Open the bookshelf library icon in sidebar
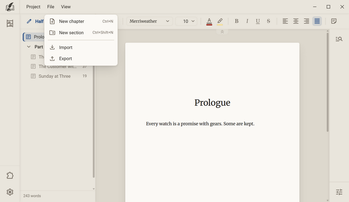Screen dimensions: 349x202 [x=10, y=24]
